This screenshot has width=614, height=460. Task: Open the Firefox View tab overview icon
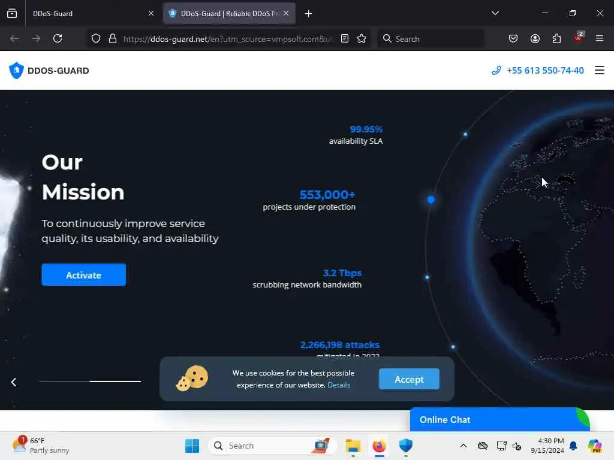pyautogui.click(x=12, y=13)
